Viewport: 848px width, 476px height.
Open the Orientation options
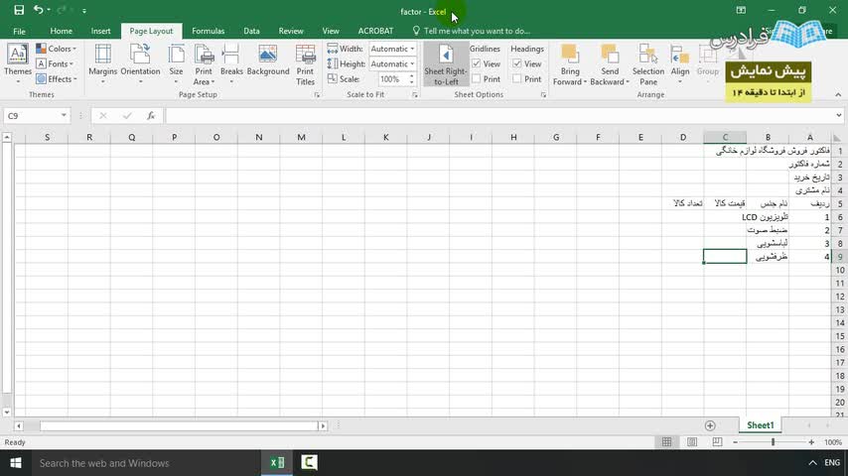pyautogui.click(x=140, y=64)
